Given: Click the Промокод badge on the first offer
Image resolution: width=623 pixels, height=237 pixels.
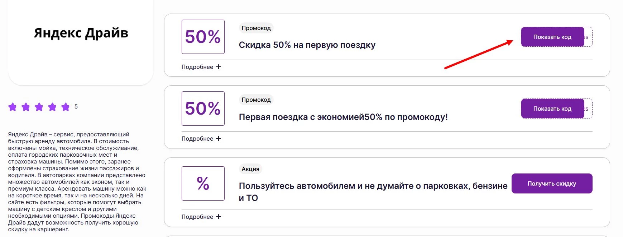Looking at the screenshot, I should 256,28.
